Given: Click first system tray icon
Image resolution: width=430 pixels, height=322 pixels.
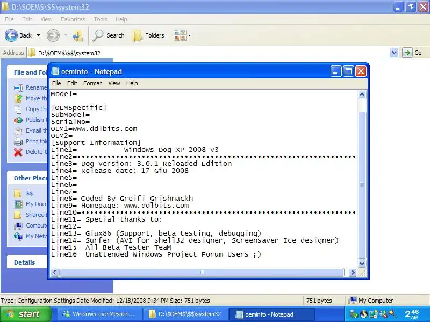Looking at the screenshot, I should click(x=354, y=314).
